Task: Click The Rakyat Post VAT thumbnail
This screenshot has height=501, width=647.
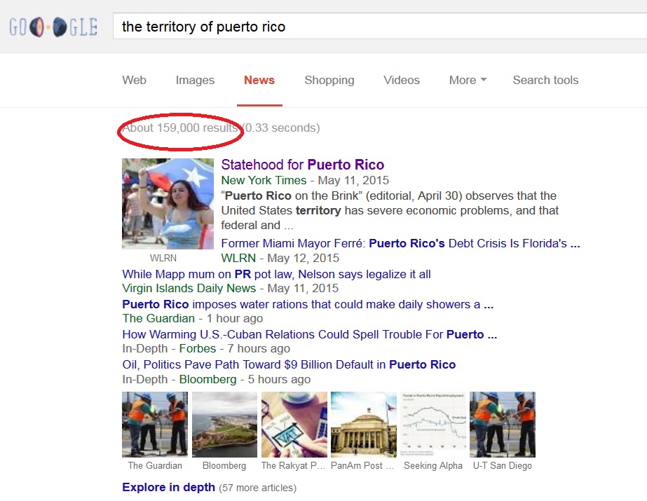Action: (x=294, y=425)
